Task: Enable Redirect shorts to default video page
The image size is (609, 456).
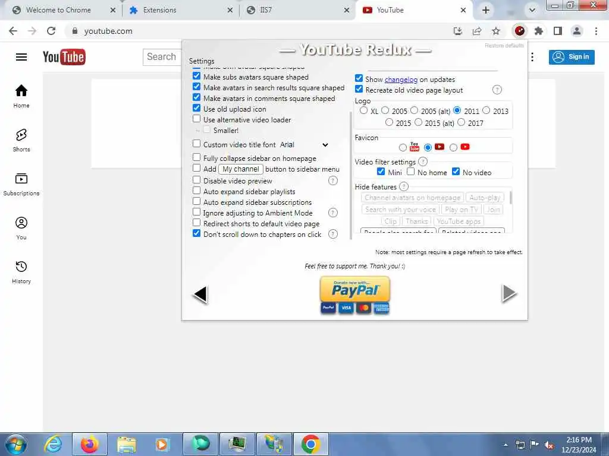Action: click(x=196, y=223)
